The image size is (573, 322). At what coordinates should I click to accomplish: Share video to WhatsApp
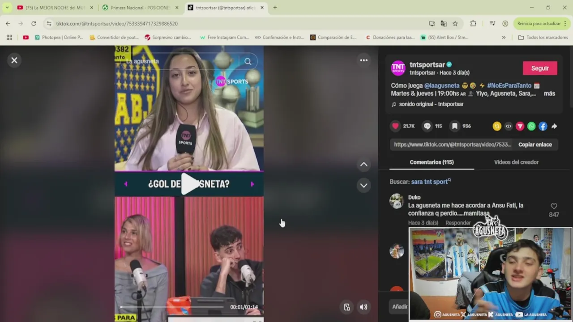[531, 127]
